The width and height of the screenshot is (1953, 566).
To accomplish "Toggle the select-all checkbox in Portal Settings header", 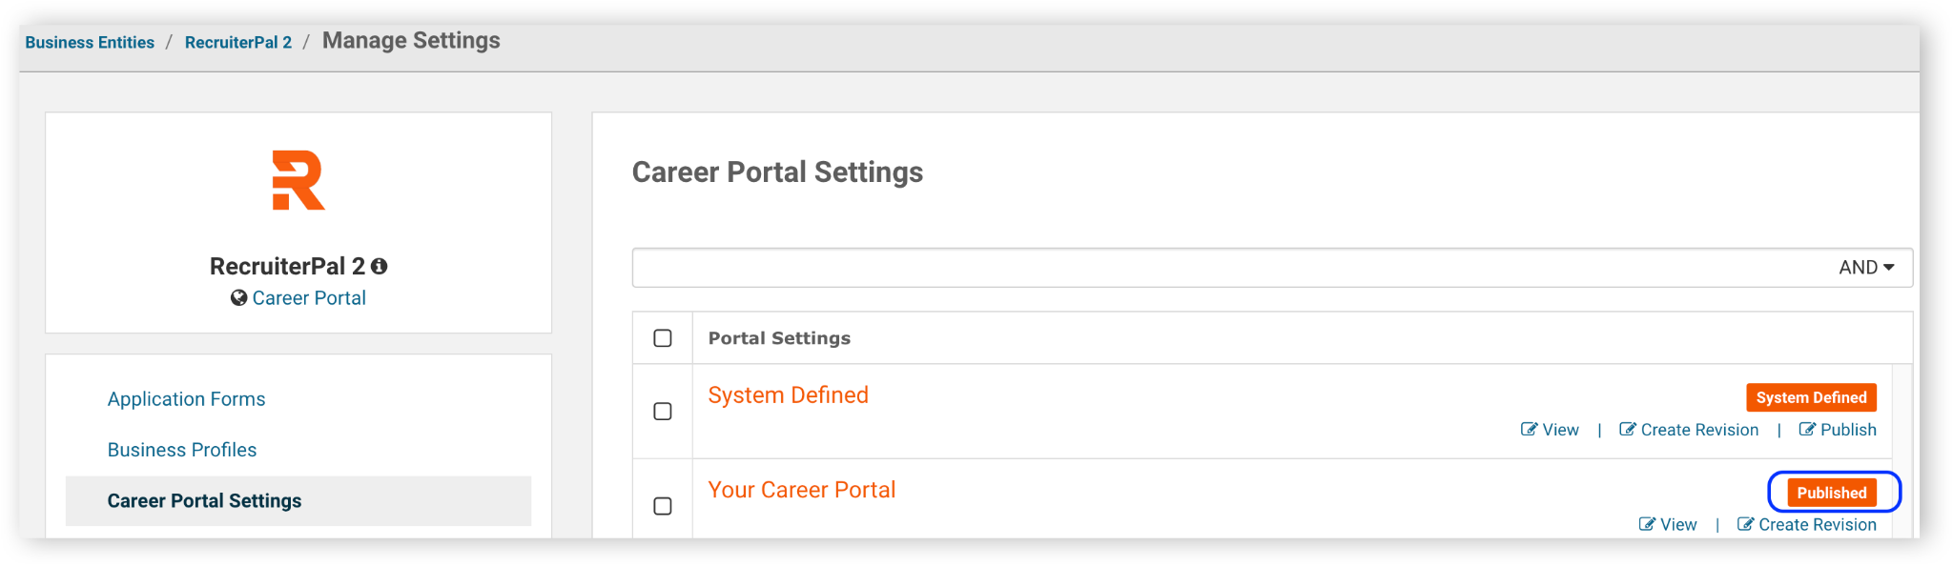I will click(663, 338).
